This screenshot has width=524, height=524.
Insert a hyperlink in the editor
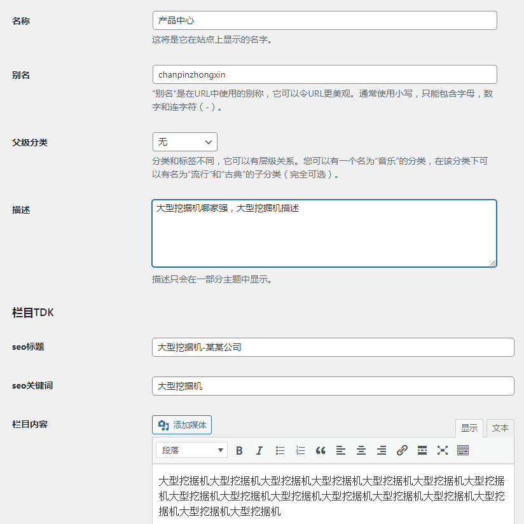point(402,450)
